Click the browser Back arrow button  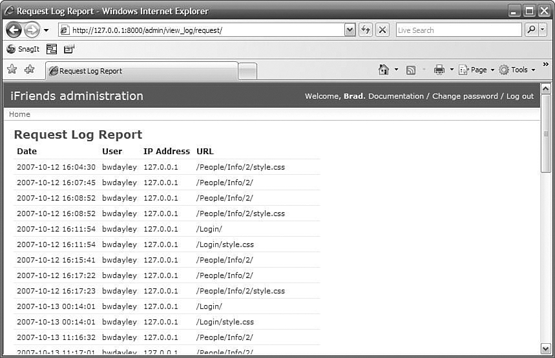point(14,30)
